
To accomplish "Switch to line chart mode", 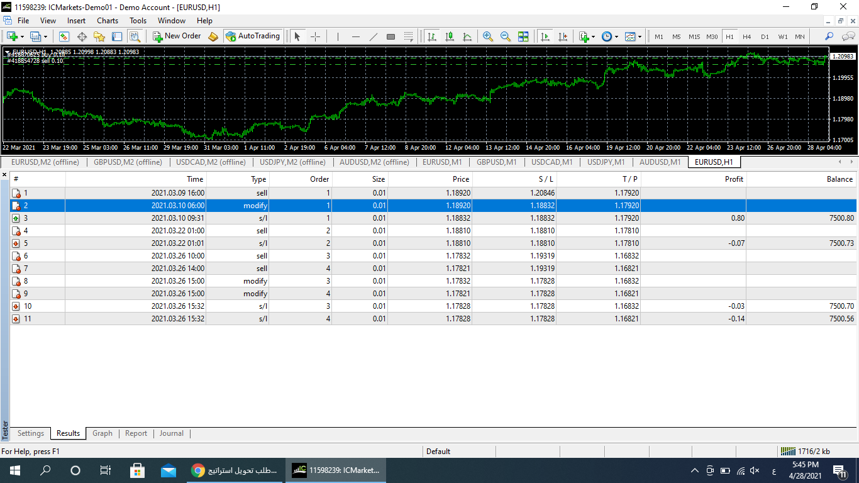I will pos(467,36).
